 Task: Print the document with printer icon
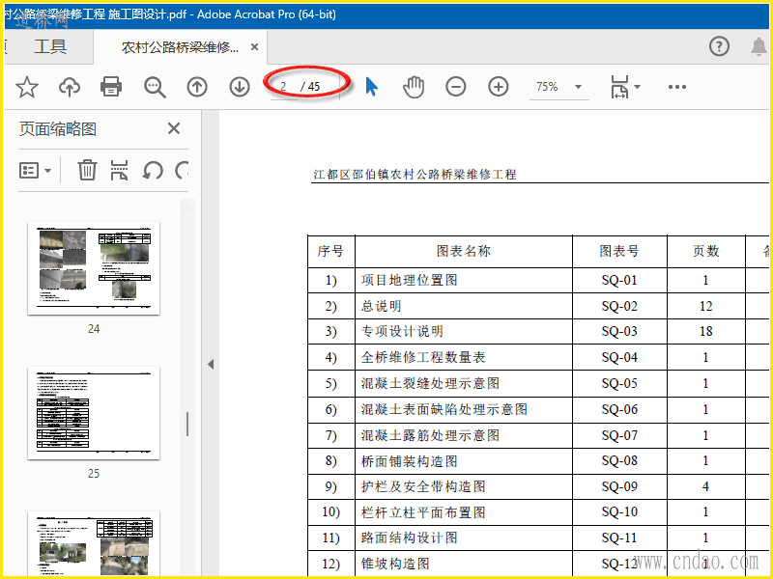[111, 87]
